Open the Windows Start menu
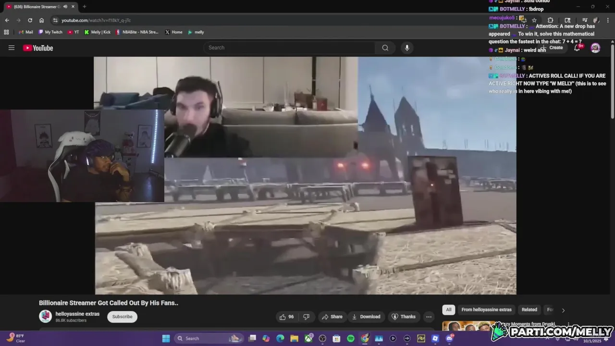Image resolution: width=615 pixels, height=346 pixels. [x=166, y=338]
